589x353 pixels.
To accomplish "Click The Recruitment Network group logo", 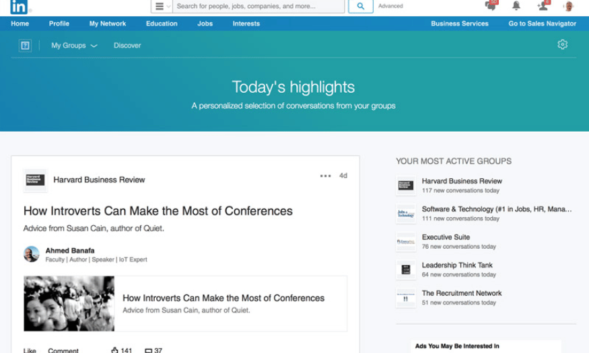I will (406, 298).
